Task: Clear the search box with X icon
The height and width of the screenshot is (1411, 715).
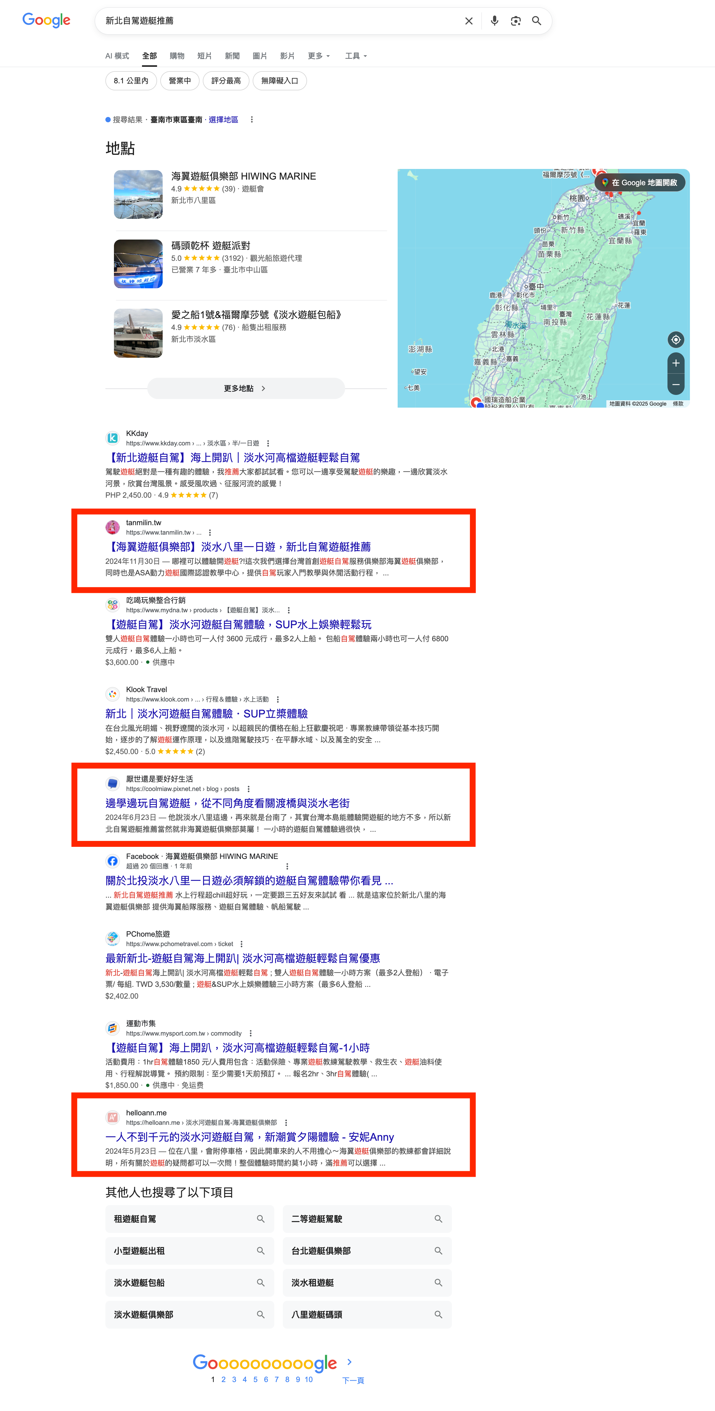Action: 468,21
